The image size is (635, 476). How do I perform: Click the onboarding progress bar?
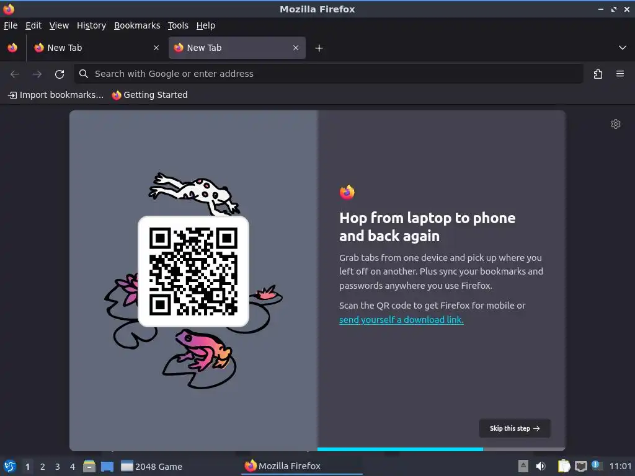point(441,449)
